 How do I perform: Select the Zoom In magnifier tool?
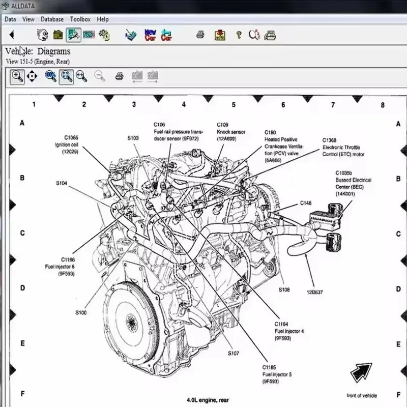click(x=16, y=76)
